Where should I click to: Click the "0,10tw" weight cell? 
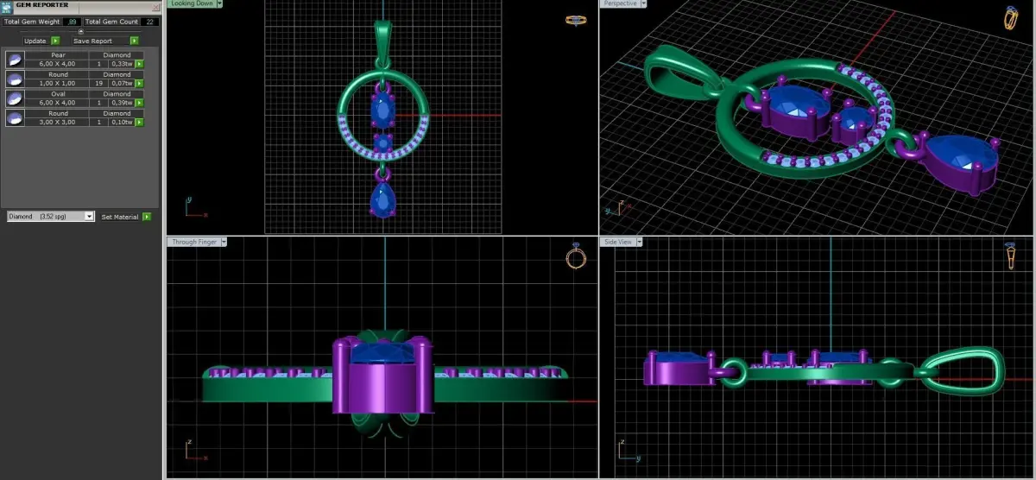122,122
